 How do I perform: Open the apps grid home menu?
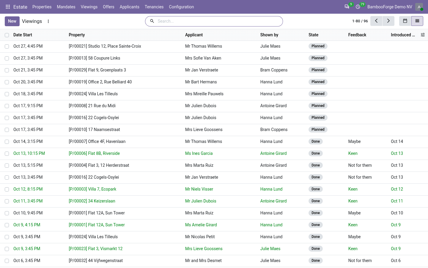click(x=8, y=7)
